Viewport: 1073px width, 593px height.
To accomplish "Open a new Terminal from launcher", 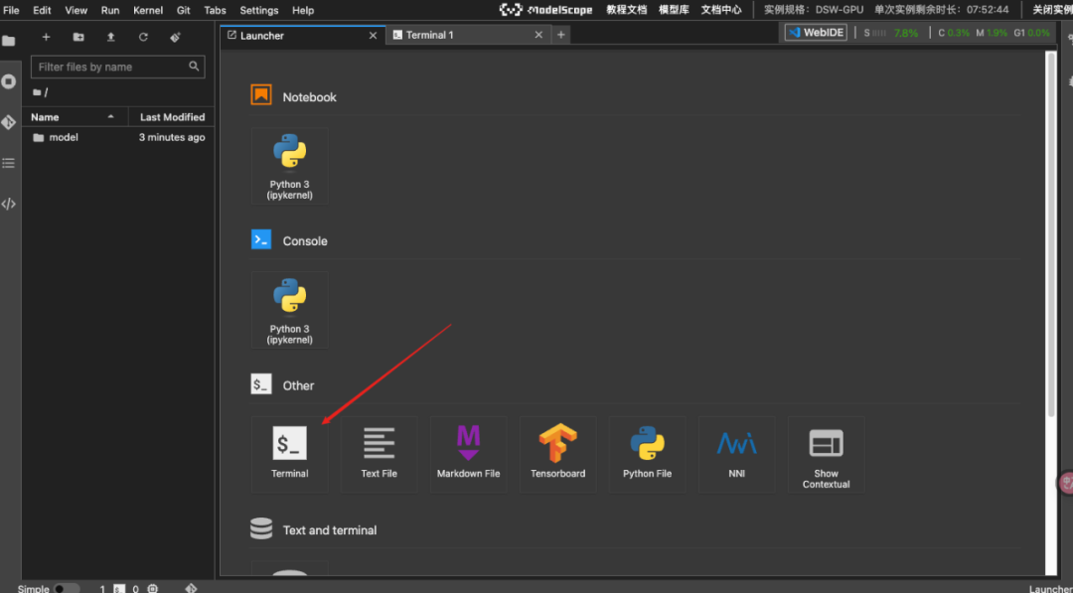I will 289,454.
